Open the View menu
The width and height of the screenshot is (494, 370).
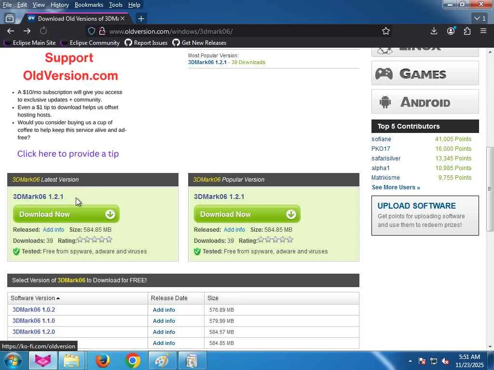(x=39, y=5)
